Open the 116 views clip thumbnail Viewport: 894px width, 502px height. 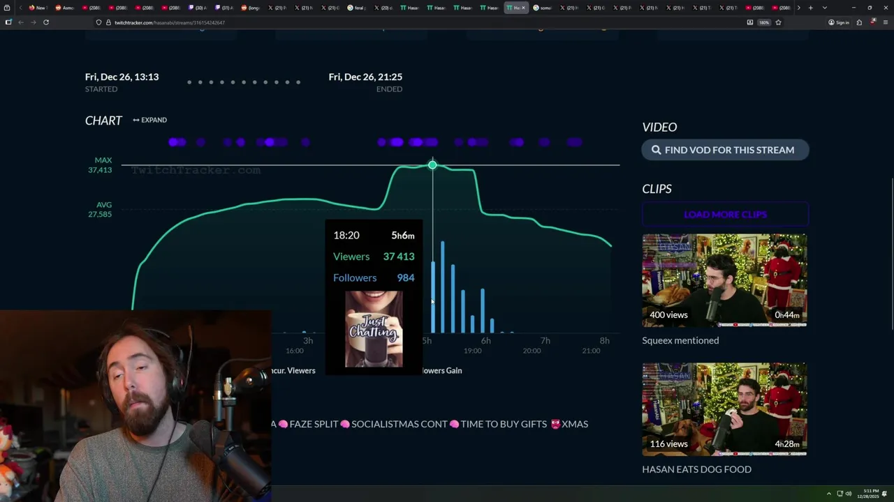(x=724, y=409)
